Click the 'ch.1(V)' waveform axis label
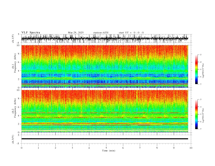215x166 pixels. [13, 39]
